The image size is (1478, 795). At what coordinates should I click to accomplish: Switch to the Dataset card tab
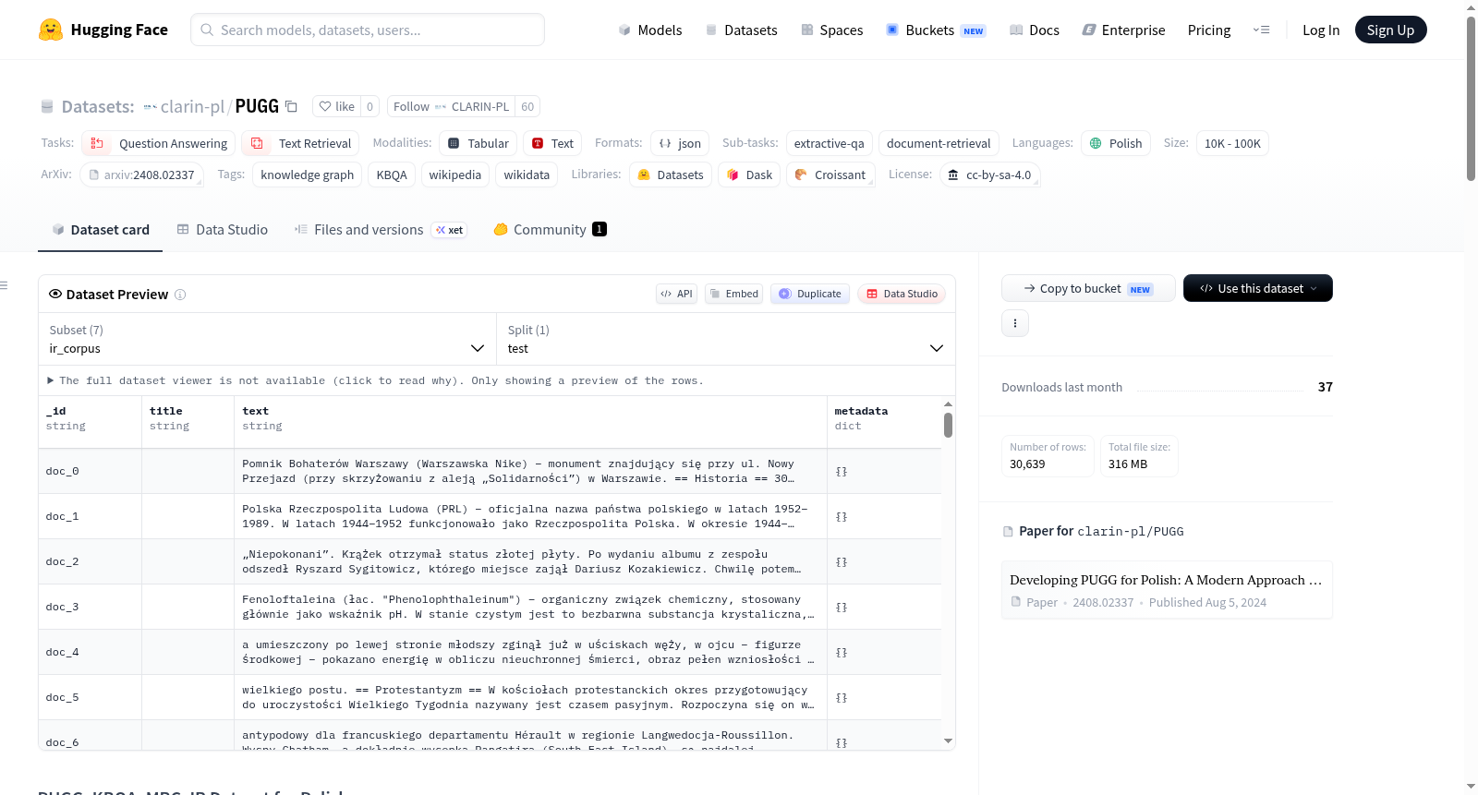[x=100, y=230]
